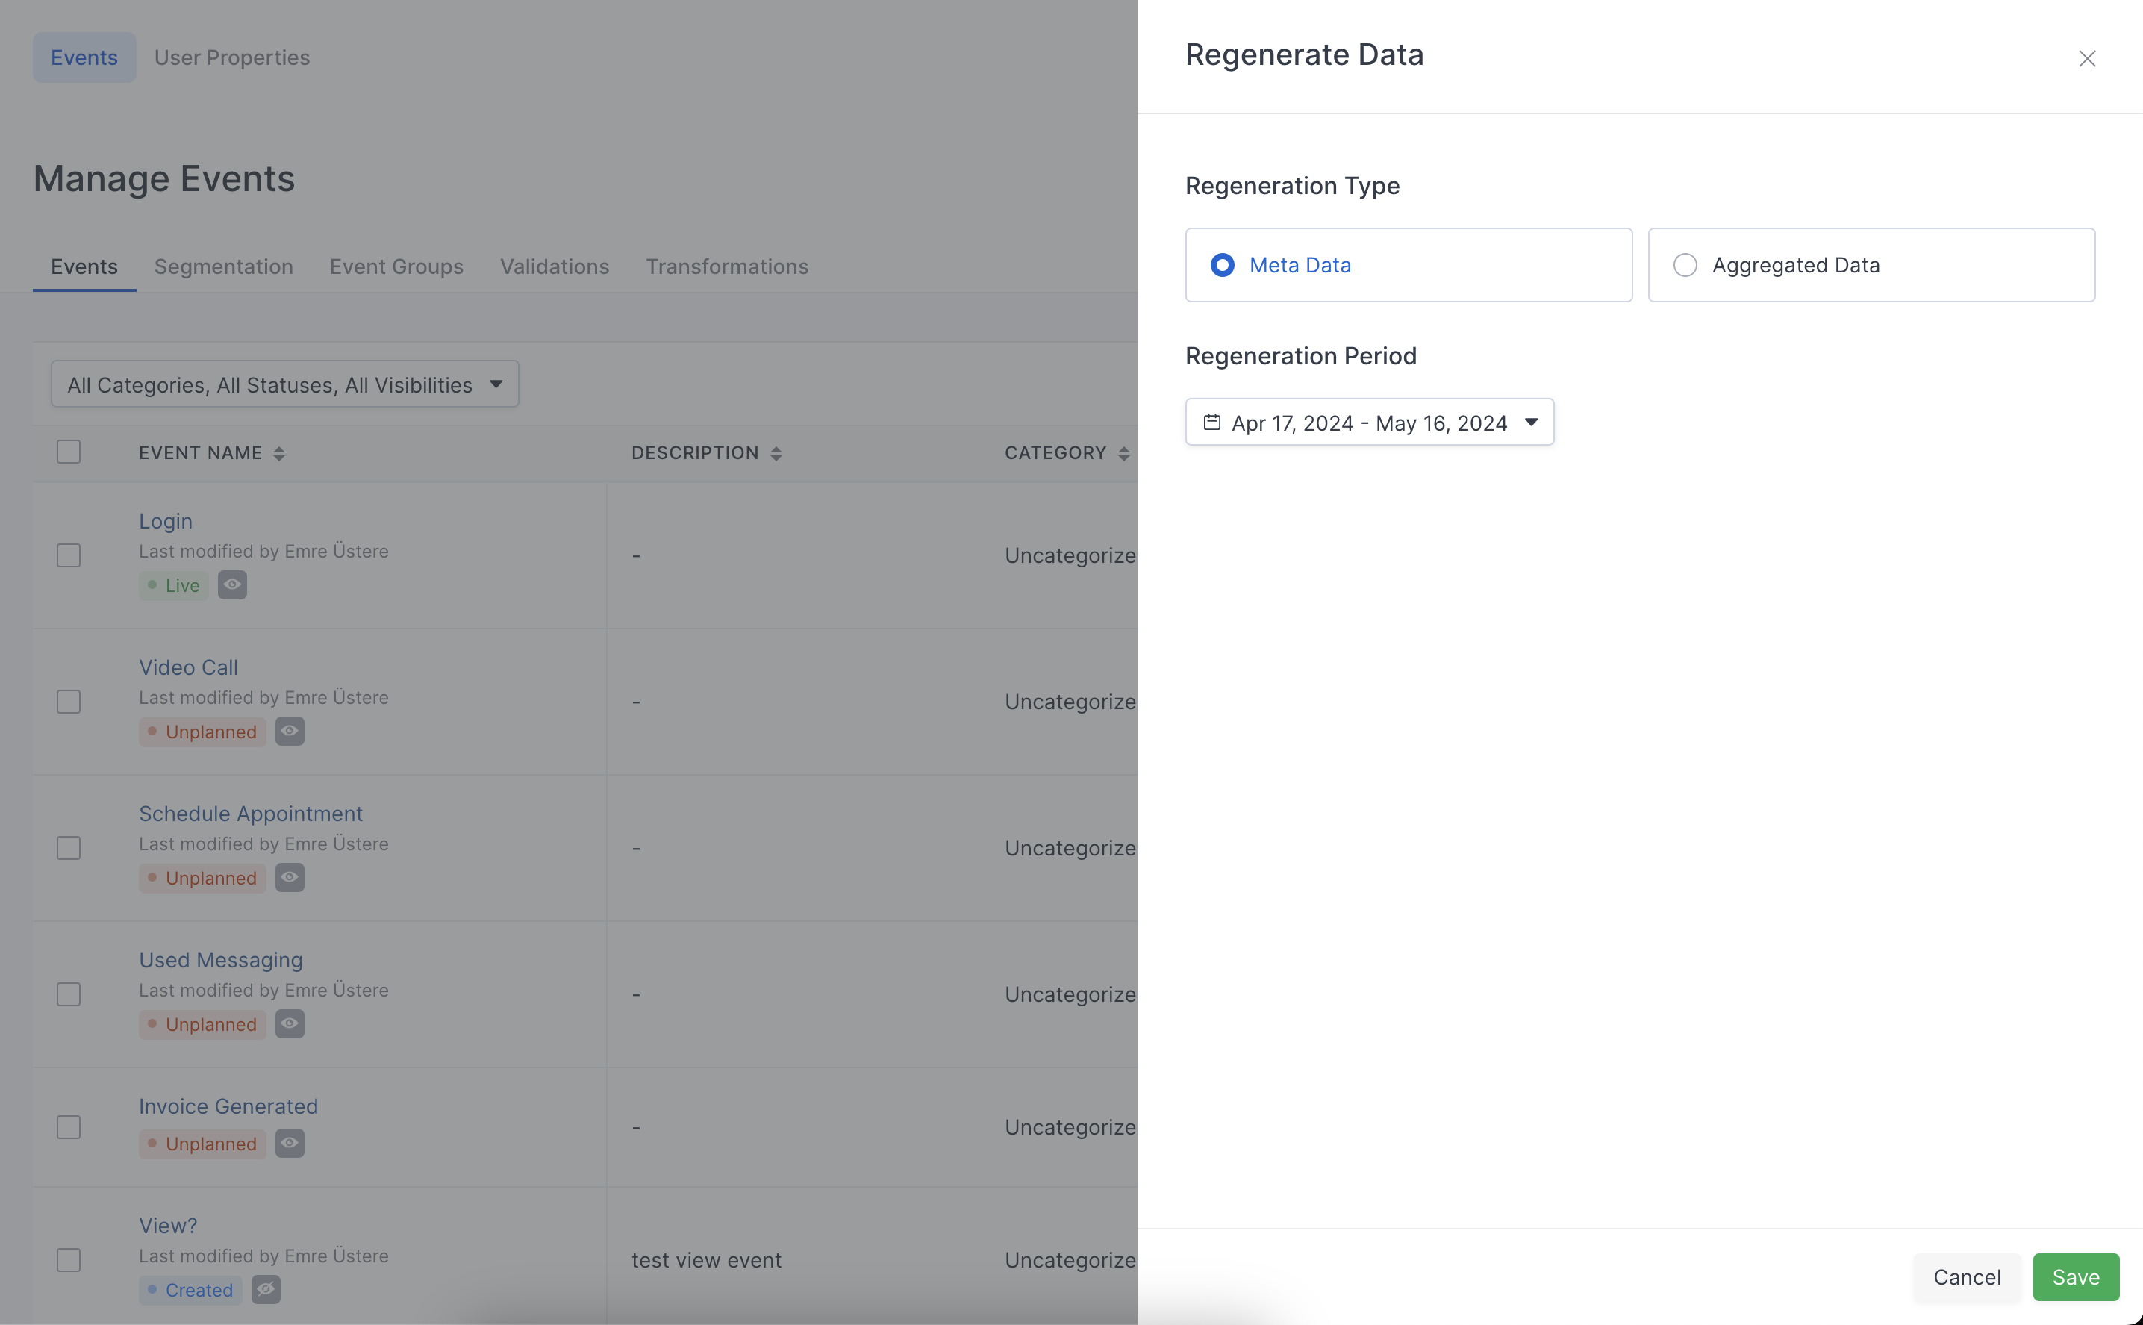Toggle hidden-eye icon for View? event
The image size is (2143, 1325).
tap(266, 1289)
